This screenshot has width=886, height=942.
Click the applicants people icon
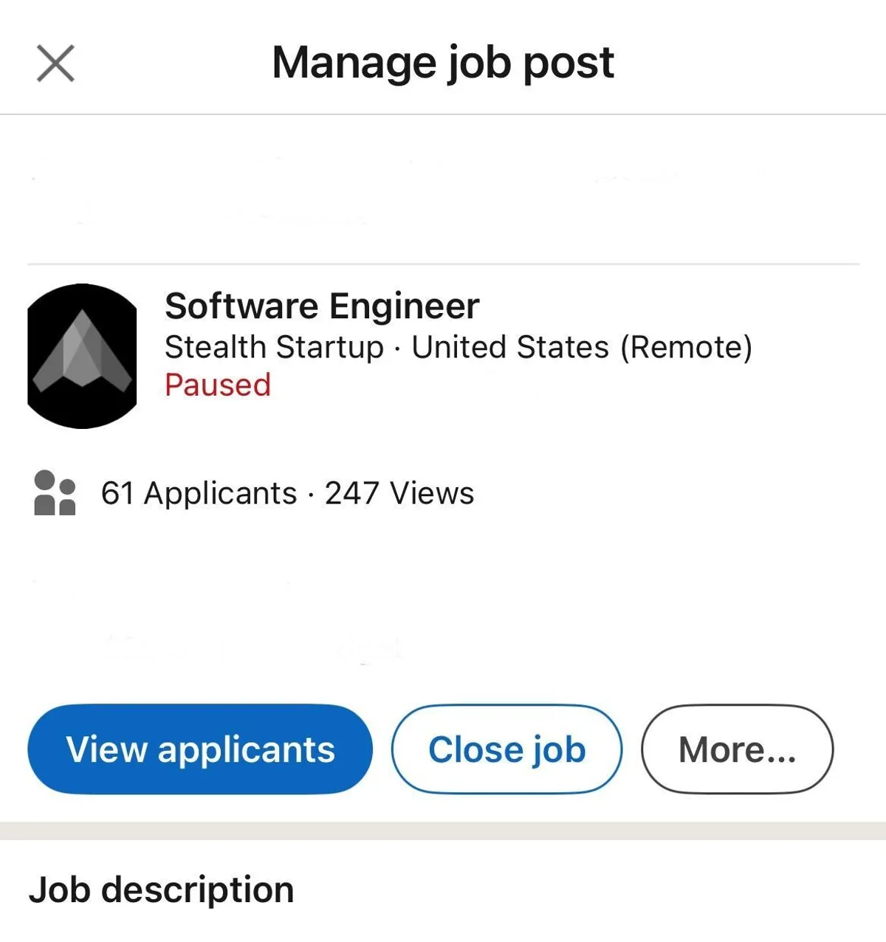click(55, 492)
